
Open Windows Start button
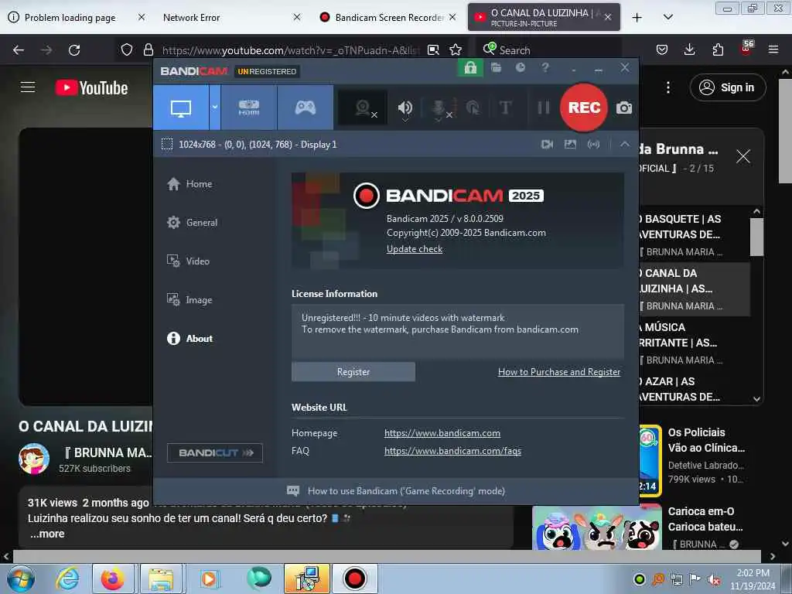pyautogui.click(x=21, y=579)
